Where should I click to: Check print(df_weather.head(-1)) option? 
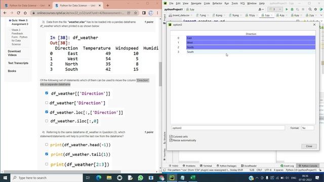coord(47,145)
